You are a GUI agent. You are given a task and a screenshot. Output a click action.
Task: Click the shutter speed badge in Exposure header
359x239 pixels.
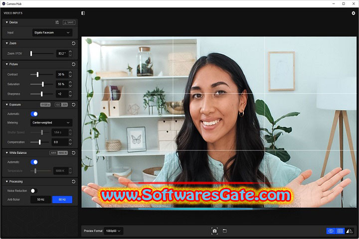[x=45, y=105]
